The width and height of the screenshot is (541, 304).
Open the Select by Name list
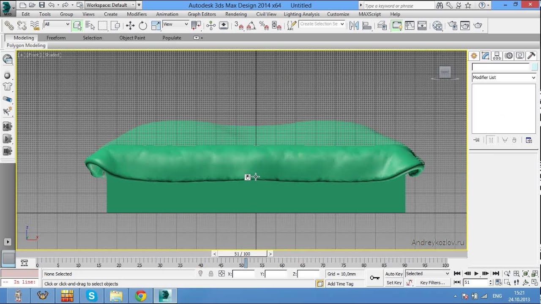click(90, 25)
